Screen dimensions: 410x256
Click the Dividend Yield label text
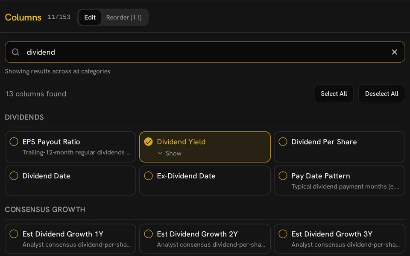[x=181, y=142]
